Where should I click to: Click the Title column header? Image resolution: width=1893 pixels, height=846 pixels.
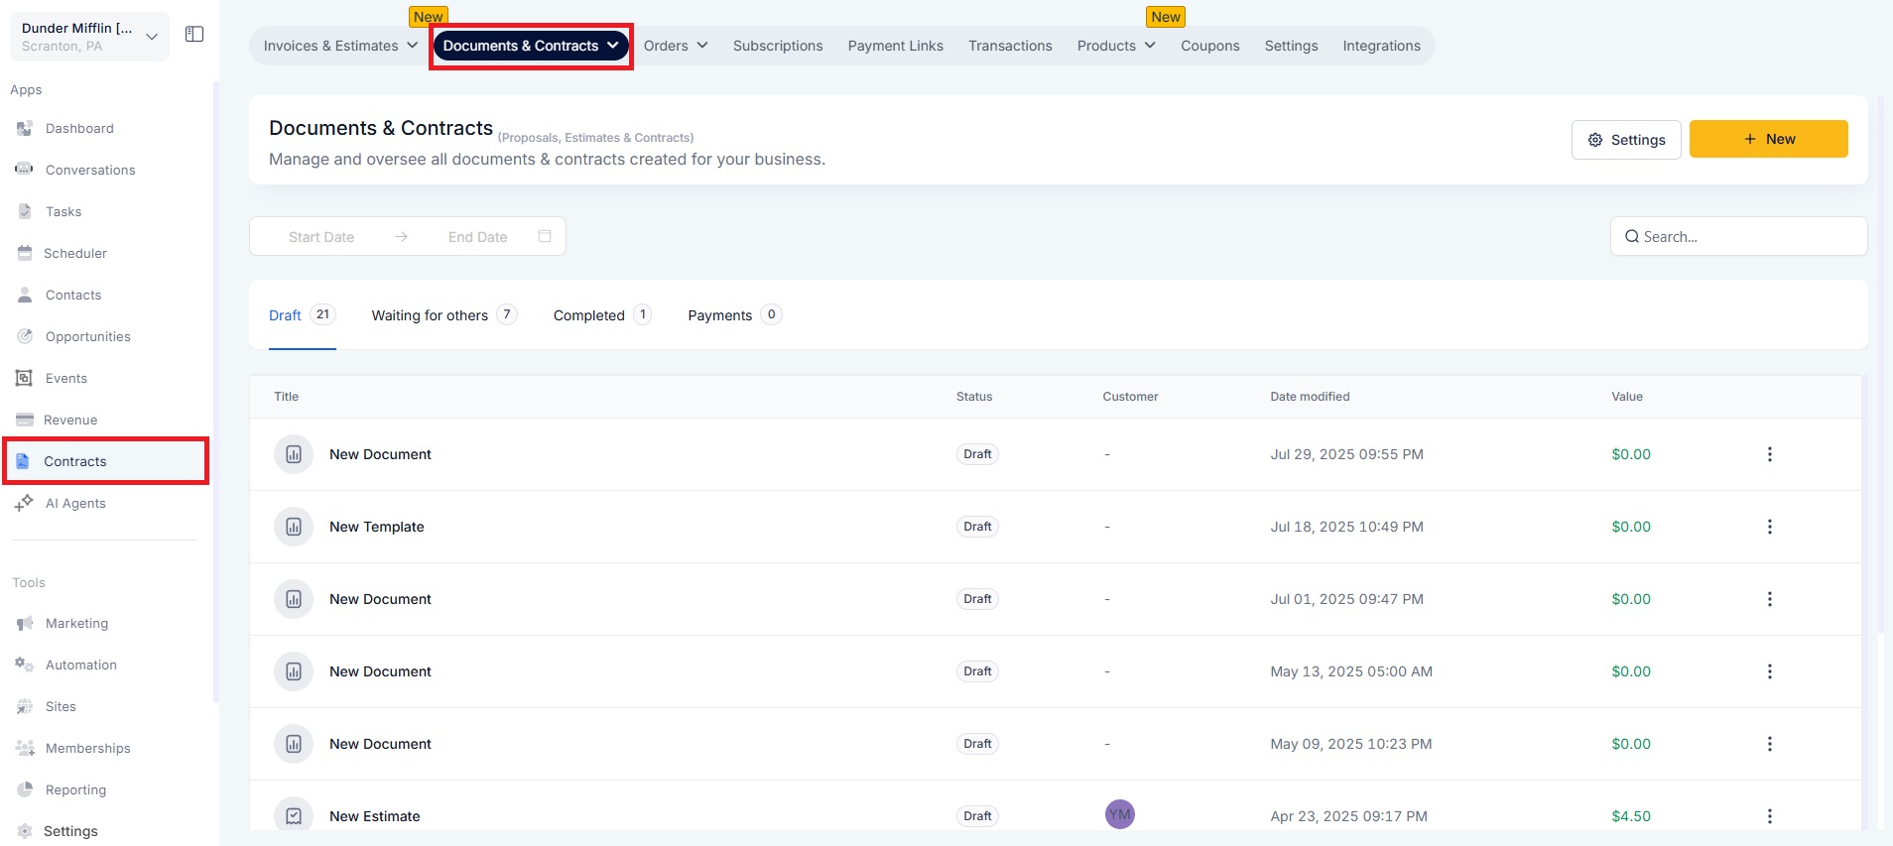pyautogui.click(x=286, y=397)
